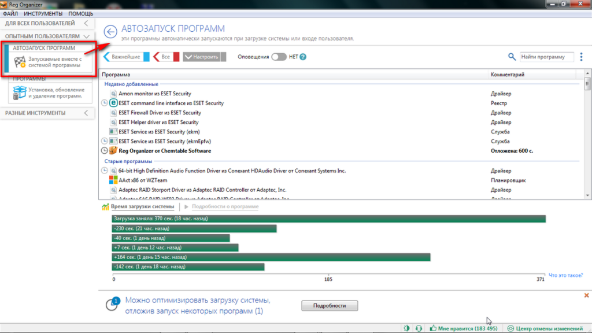Open the Инструменты menu
This screenshot has height=333, width=592.
pos(45,13)
